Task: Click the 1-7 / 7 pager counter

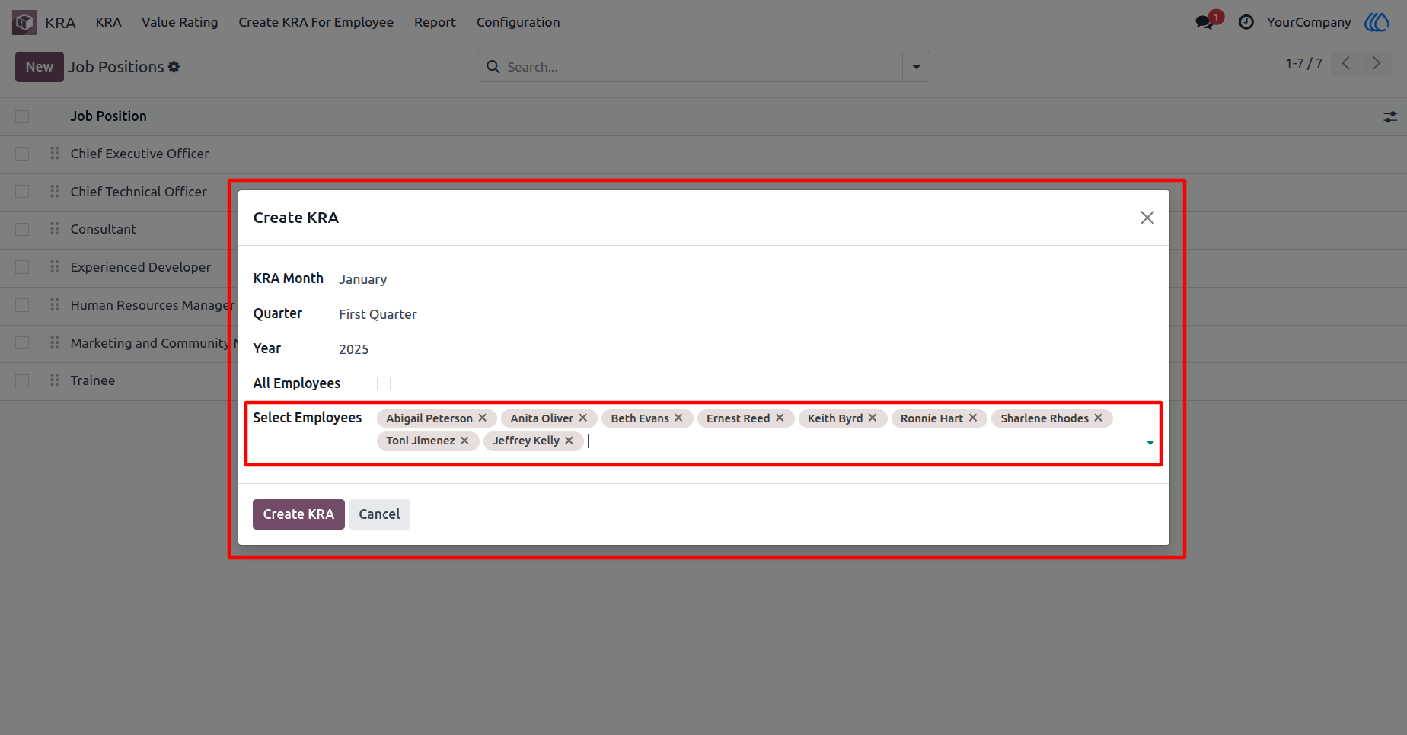Action: pyautogui.click(x=1304, y=63)
